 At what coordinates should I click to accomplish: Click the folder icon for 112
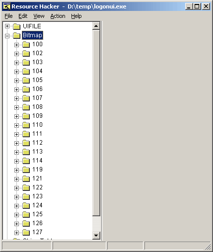coord(26,143)
